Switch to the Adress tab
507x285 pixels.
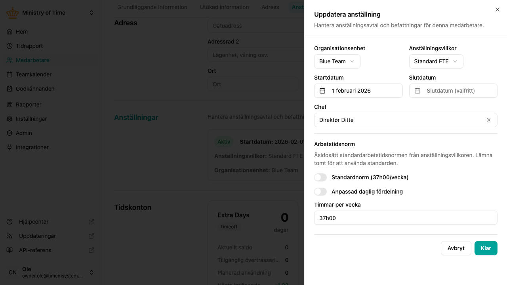click(270, 7)
